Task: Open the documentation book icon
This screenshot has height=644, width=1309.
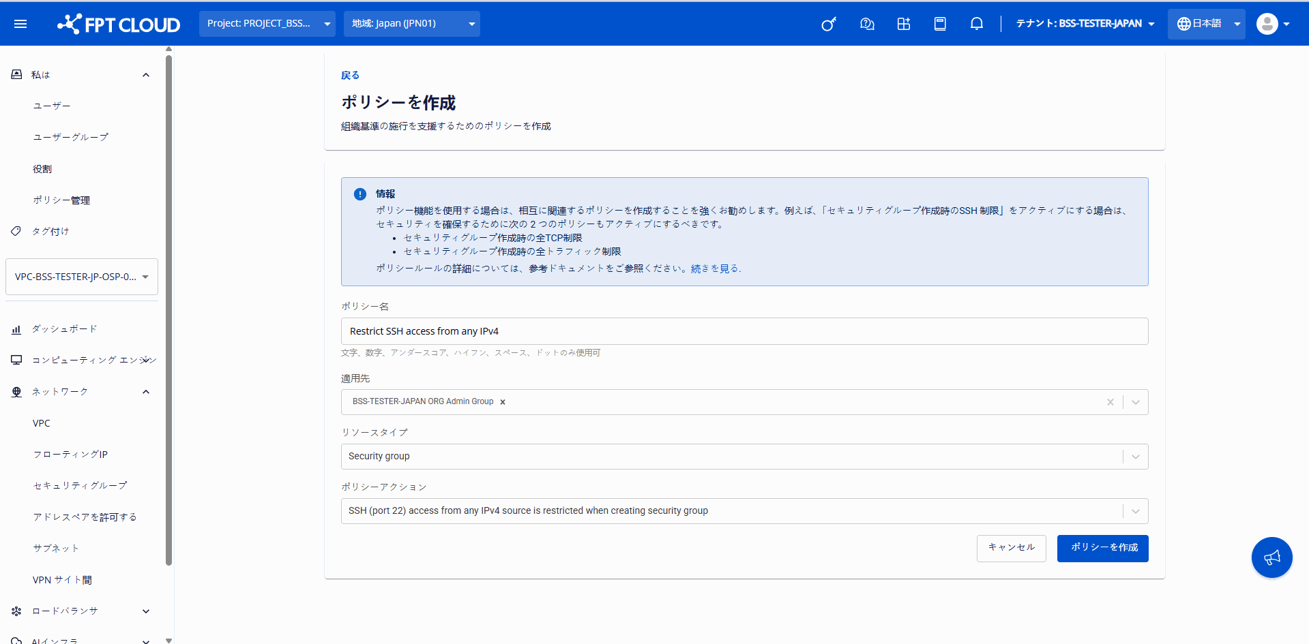Action: pyautogui.click(x=940, y=25)
